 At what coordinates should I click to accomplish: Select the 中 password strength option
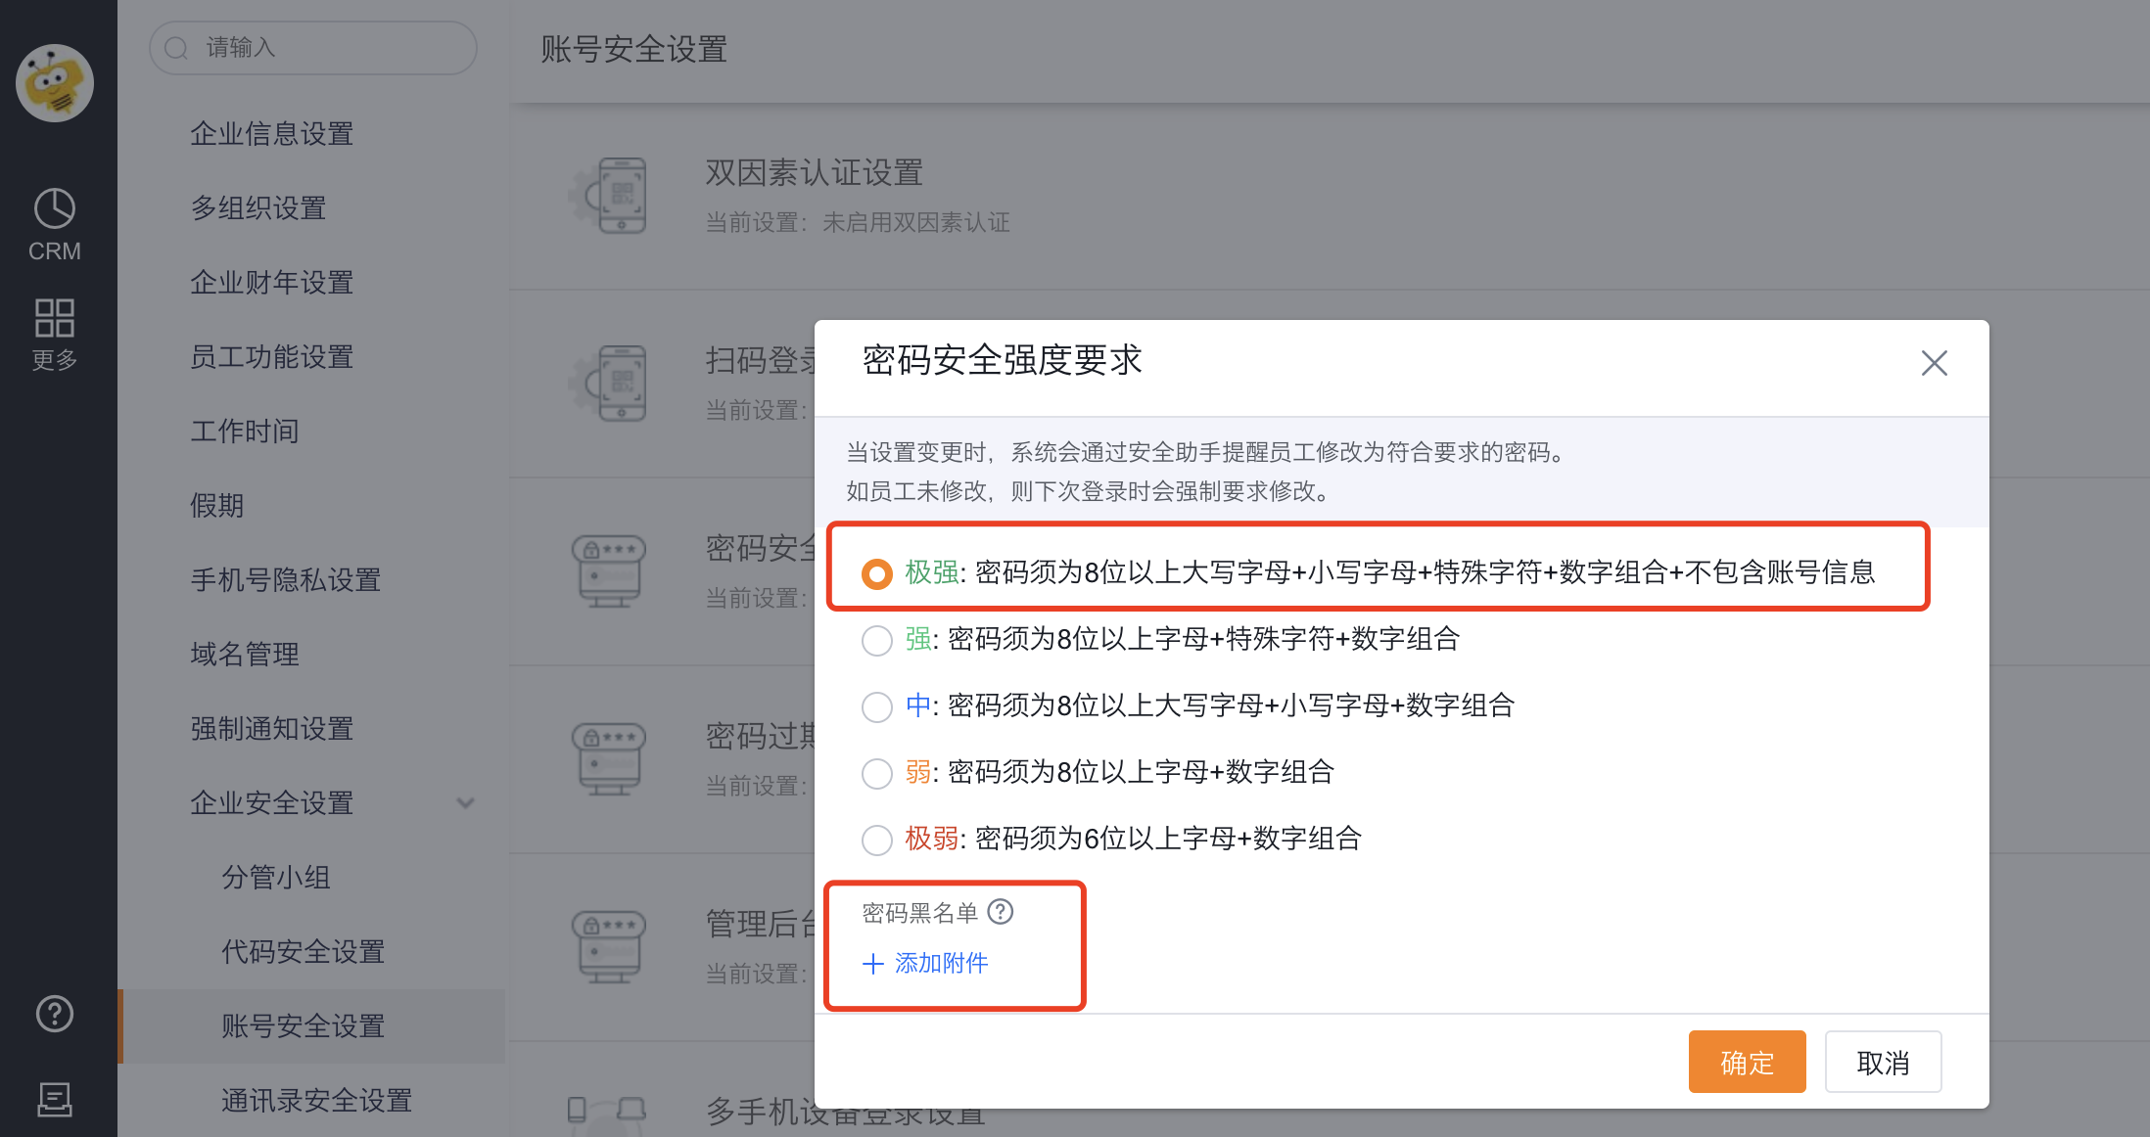click(876, 706)
